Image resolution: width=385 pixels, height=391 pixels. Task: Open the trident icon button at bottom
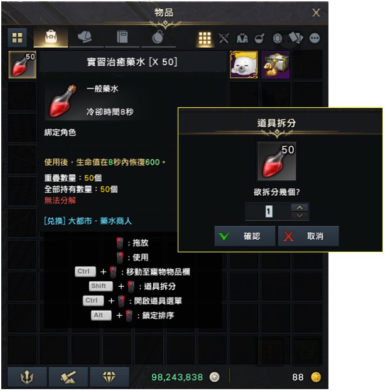(x=27, y=377)
